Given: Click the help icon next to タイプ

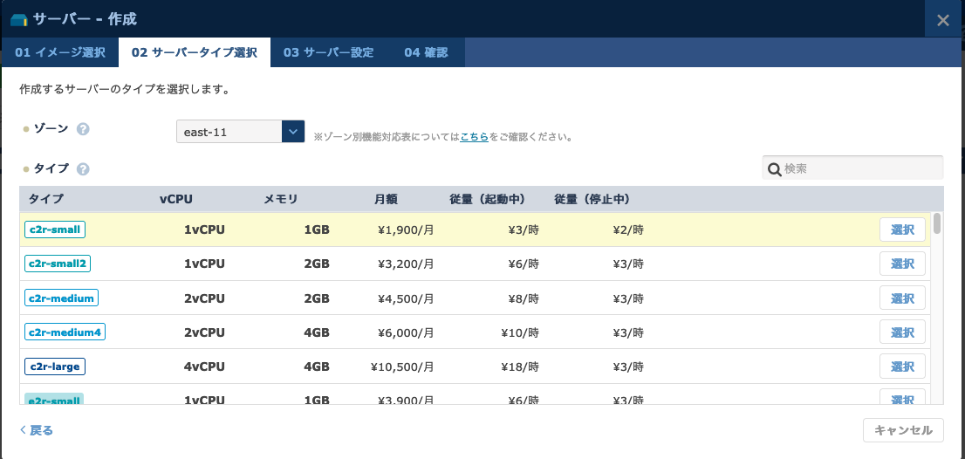Looking at the screenshot, I should click(84, 169).
